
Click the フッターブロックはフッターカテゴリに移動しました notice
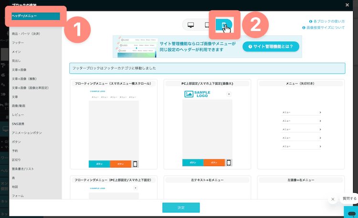point(207,68)
